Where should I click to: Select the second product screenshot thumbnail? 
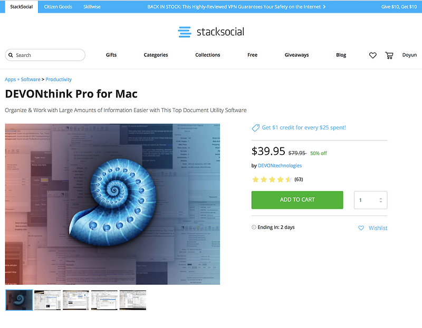(47, 300)
